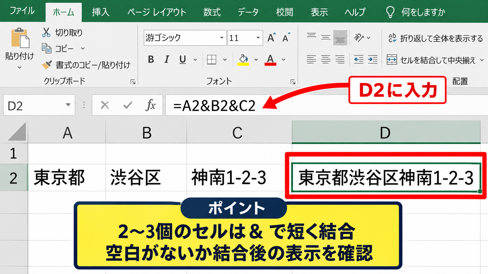Open the fill color dropdown arrow
This screenshot has height=274, width=488.
[256, 60]
